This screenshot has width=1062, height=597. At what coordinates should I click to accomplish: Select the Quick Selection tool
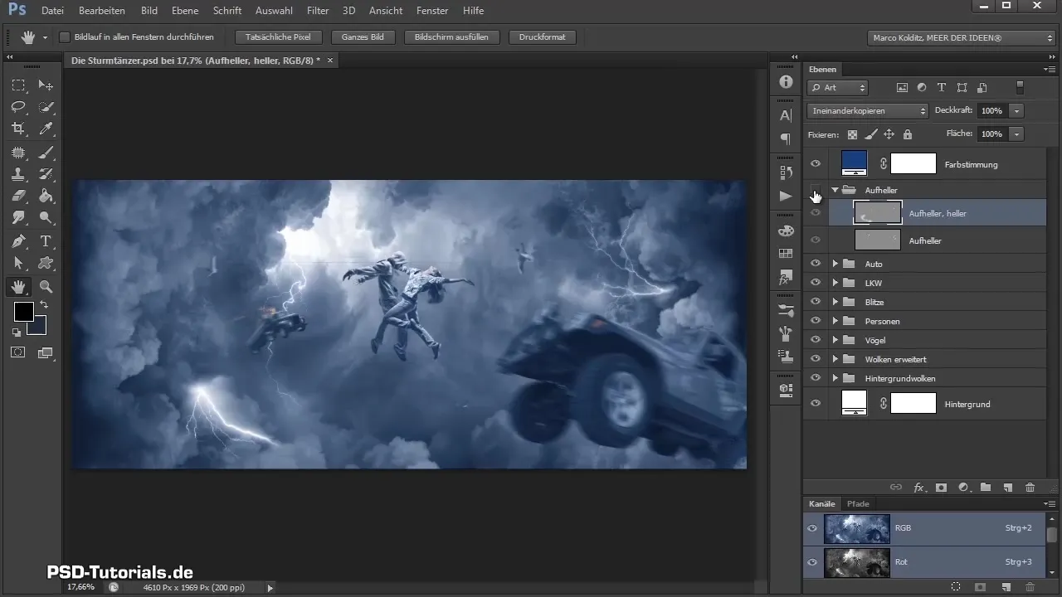(46, 107)
